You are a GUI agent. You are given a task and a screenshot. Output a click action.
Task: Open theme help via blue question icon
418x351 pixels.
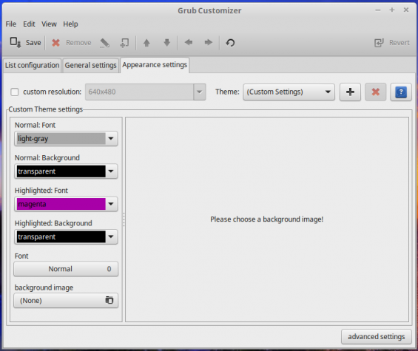401,92
